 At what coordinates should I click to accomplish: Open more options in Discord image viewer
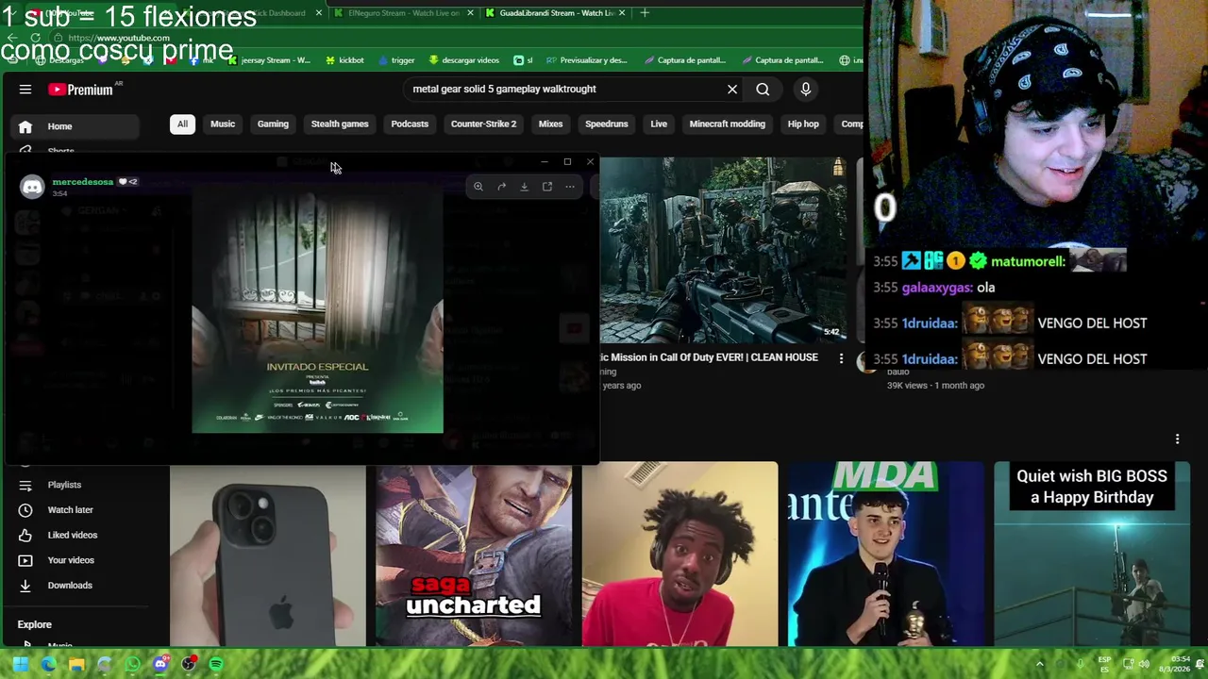tap(570, 187)
